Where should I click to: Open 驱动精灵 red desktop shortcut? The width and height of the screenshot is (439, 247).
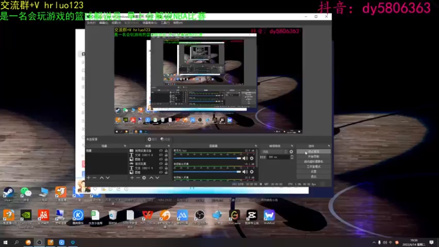pyautogui.click(x=43, y=217)
